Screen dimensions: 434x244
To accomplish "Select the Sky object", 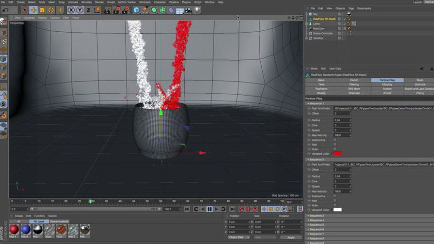I will 315,14.
